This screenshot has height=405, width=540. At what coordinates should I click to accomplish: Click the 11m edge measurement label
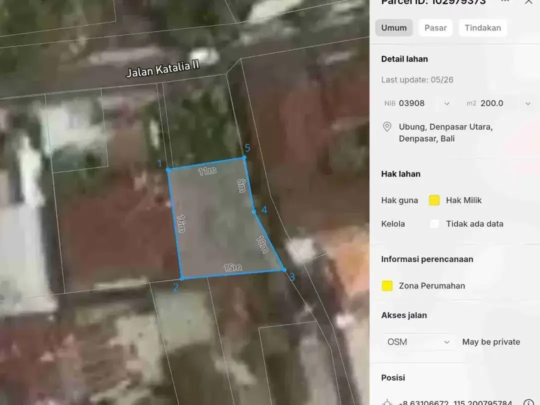(207, 171)
